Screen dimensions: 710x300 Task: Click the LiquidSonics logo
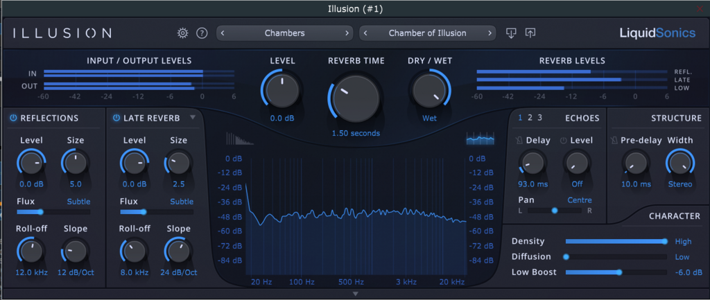657,33
